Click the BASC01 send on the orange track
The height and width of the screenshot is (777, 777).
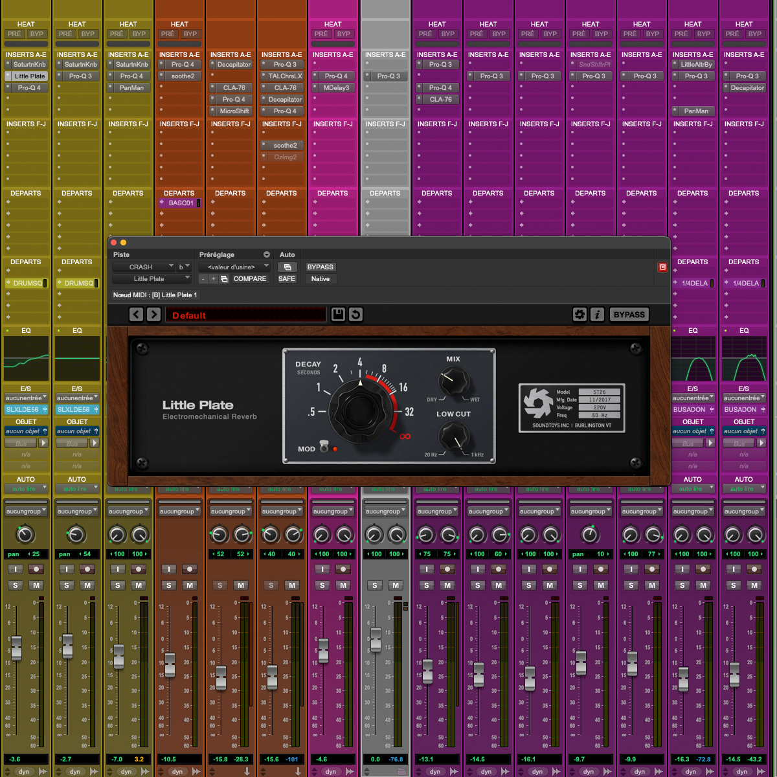[180, 203]
